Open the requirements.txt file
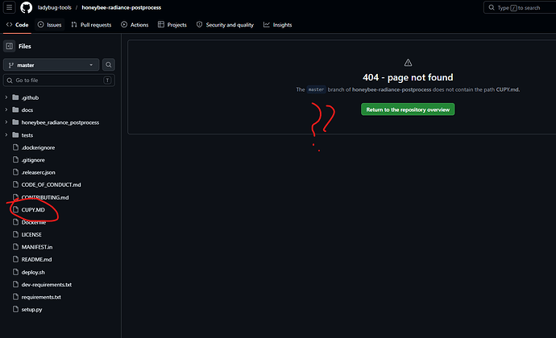 click(41, 297)
